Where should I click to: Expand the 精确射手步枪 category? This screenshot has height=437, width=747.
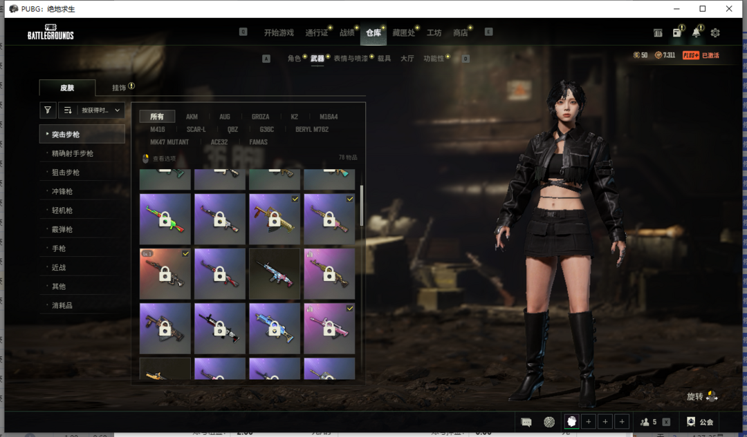point(82,153)
